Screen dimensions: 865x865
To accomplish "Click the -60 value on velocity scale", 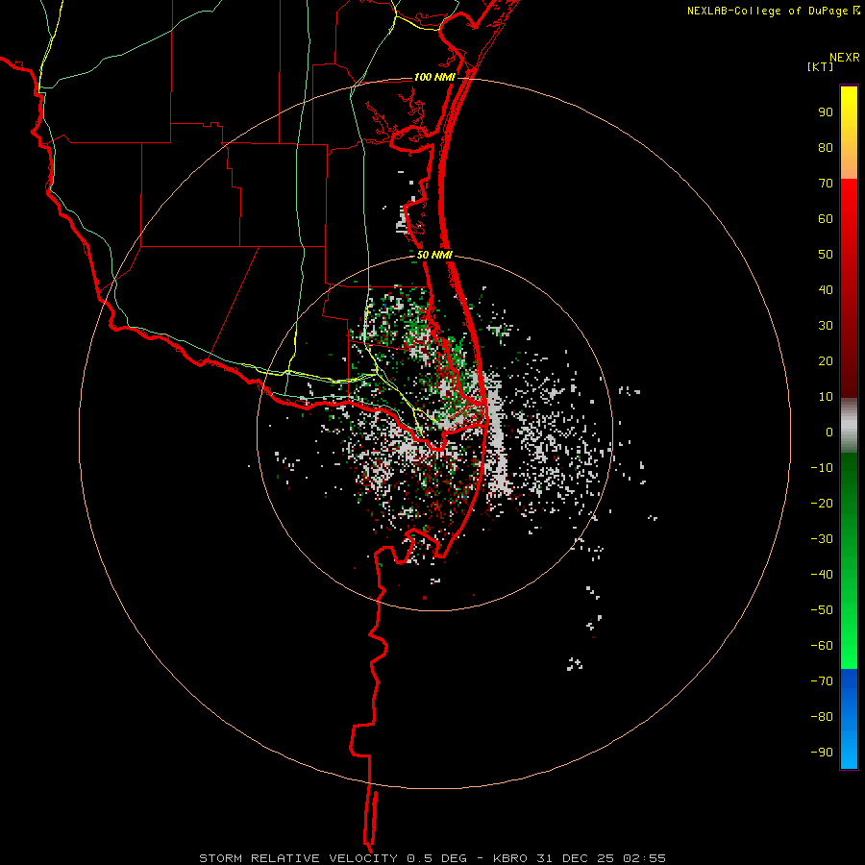I will [x=822, y=646].
